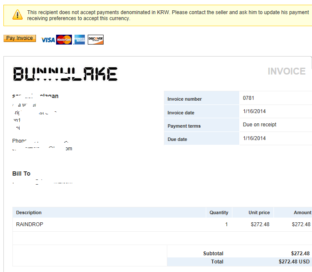The image size is (312, 272).
Task: Click the Due on receipt text
Action: click(x=260, y=125)
